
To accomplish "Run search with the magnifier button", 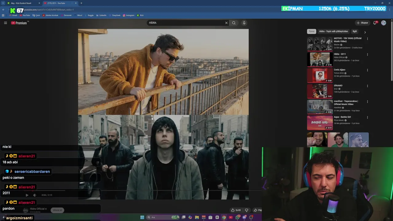I will (x=234, y=23).
